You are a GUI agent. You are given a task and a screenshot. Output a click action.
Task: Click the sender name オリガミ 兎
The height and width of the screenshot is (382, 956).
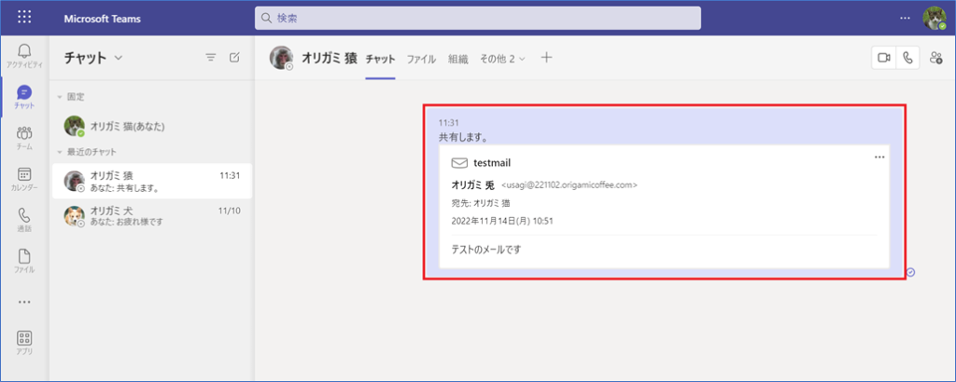pyautogui.click(x=472, y=184)
